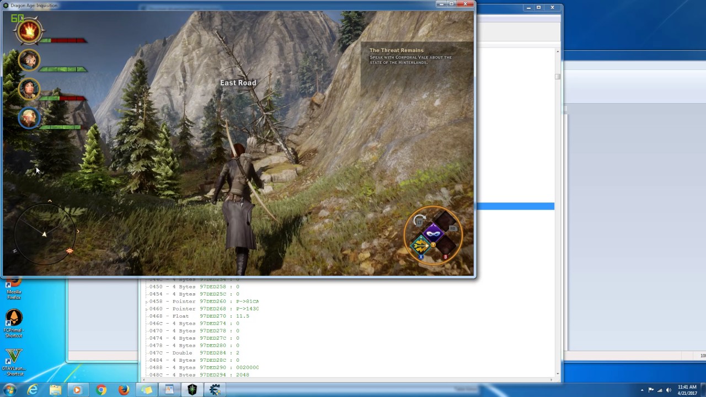
Task: Click the East Road location label
Action: pos(238,83)
